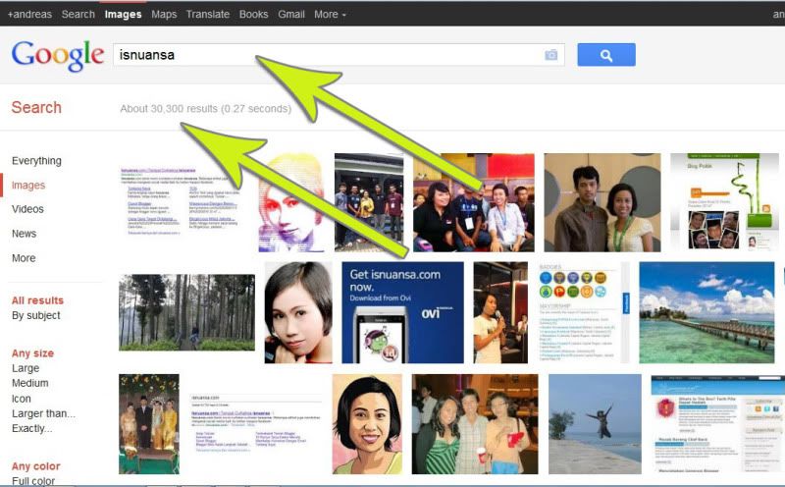The image size is (785, 487).
Task: Select Videos in the left sidebar
Action: (x=27, y=209)
